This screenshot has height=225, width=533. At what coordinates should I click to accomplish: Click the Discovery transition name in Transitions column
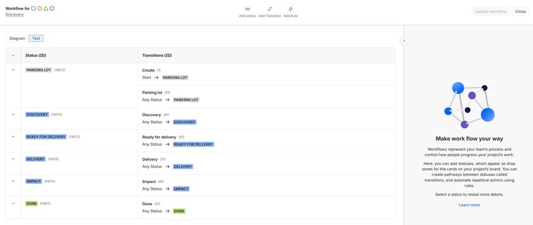click(152, 115)
